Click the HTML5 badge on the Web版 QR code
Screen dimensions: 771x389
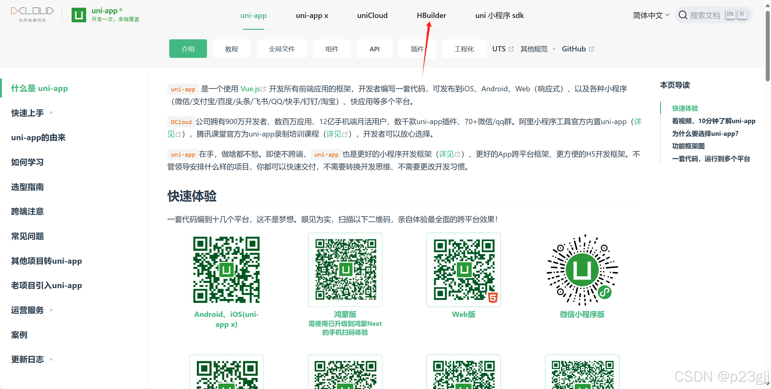492,298
